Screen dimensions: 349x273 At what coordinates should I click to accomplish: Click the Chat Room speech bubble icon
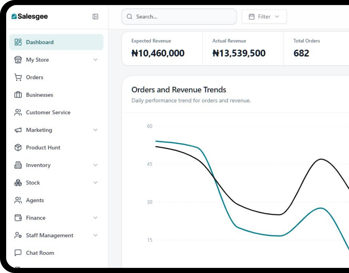(18, 253)
